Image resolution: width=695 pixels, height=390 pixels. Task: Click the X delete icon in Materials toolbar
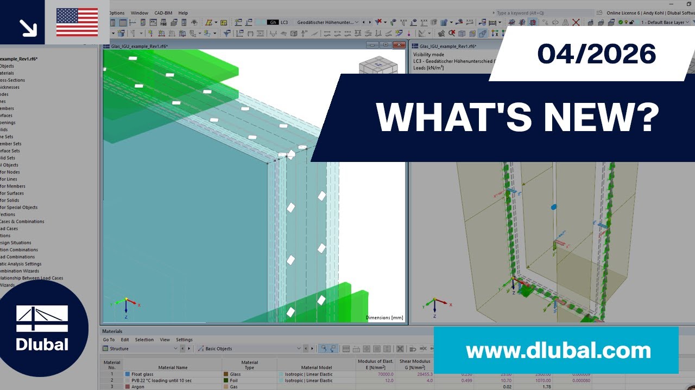click(400, 349)
